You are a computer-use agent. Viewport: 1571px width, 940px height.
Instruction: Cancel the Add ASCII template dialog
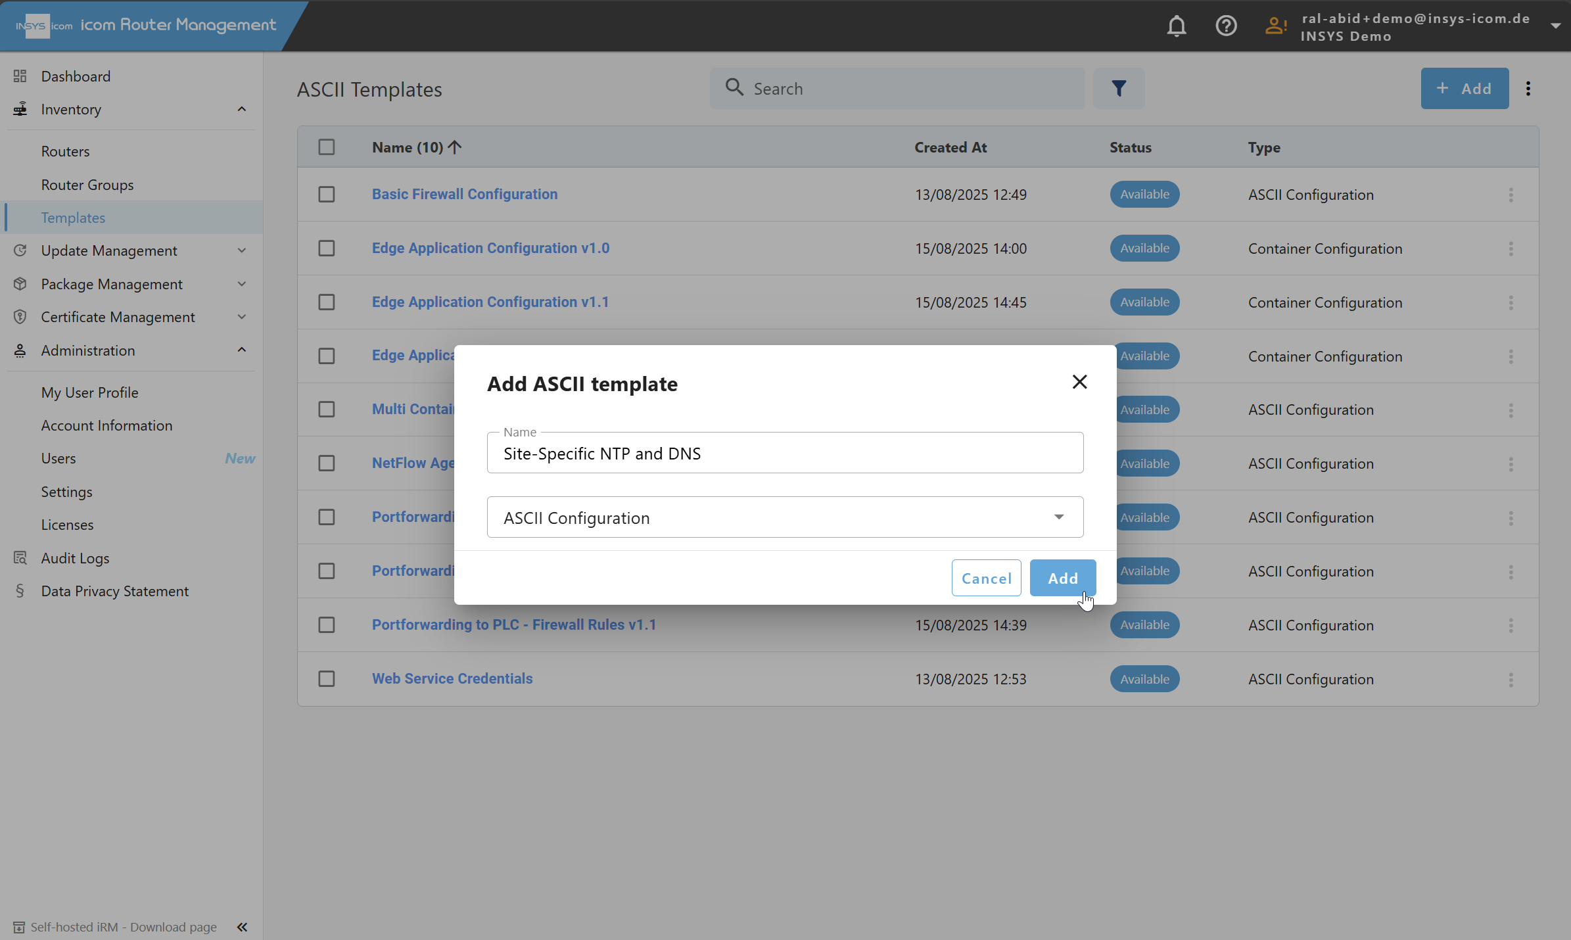[986, 578]
